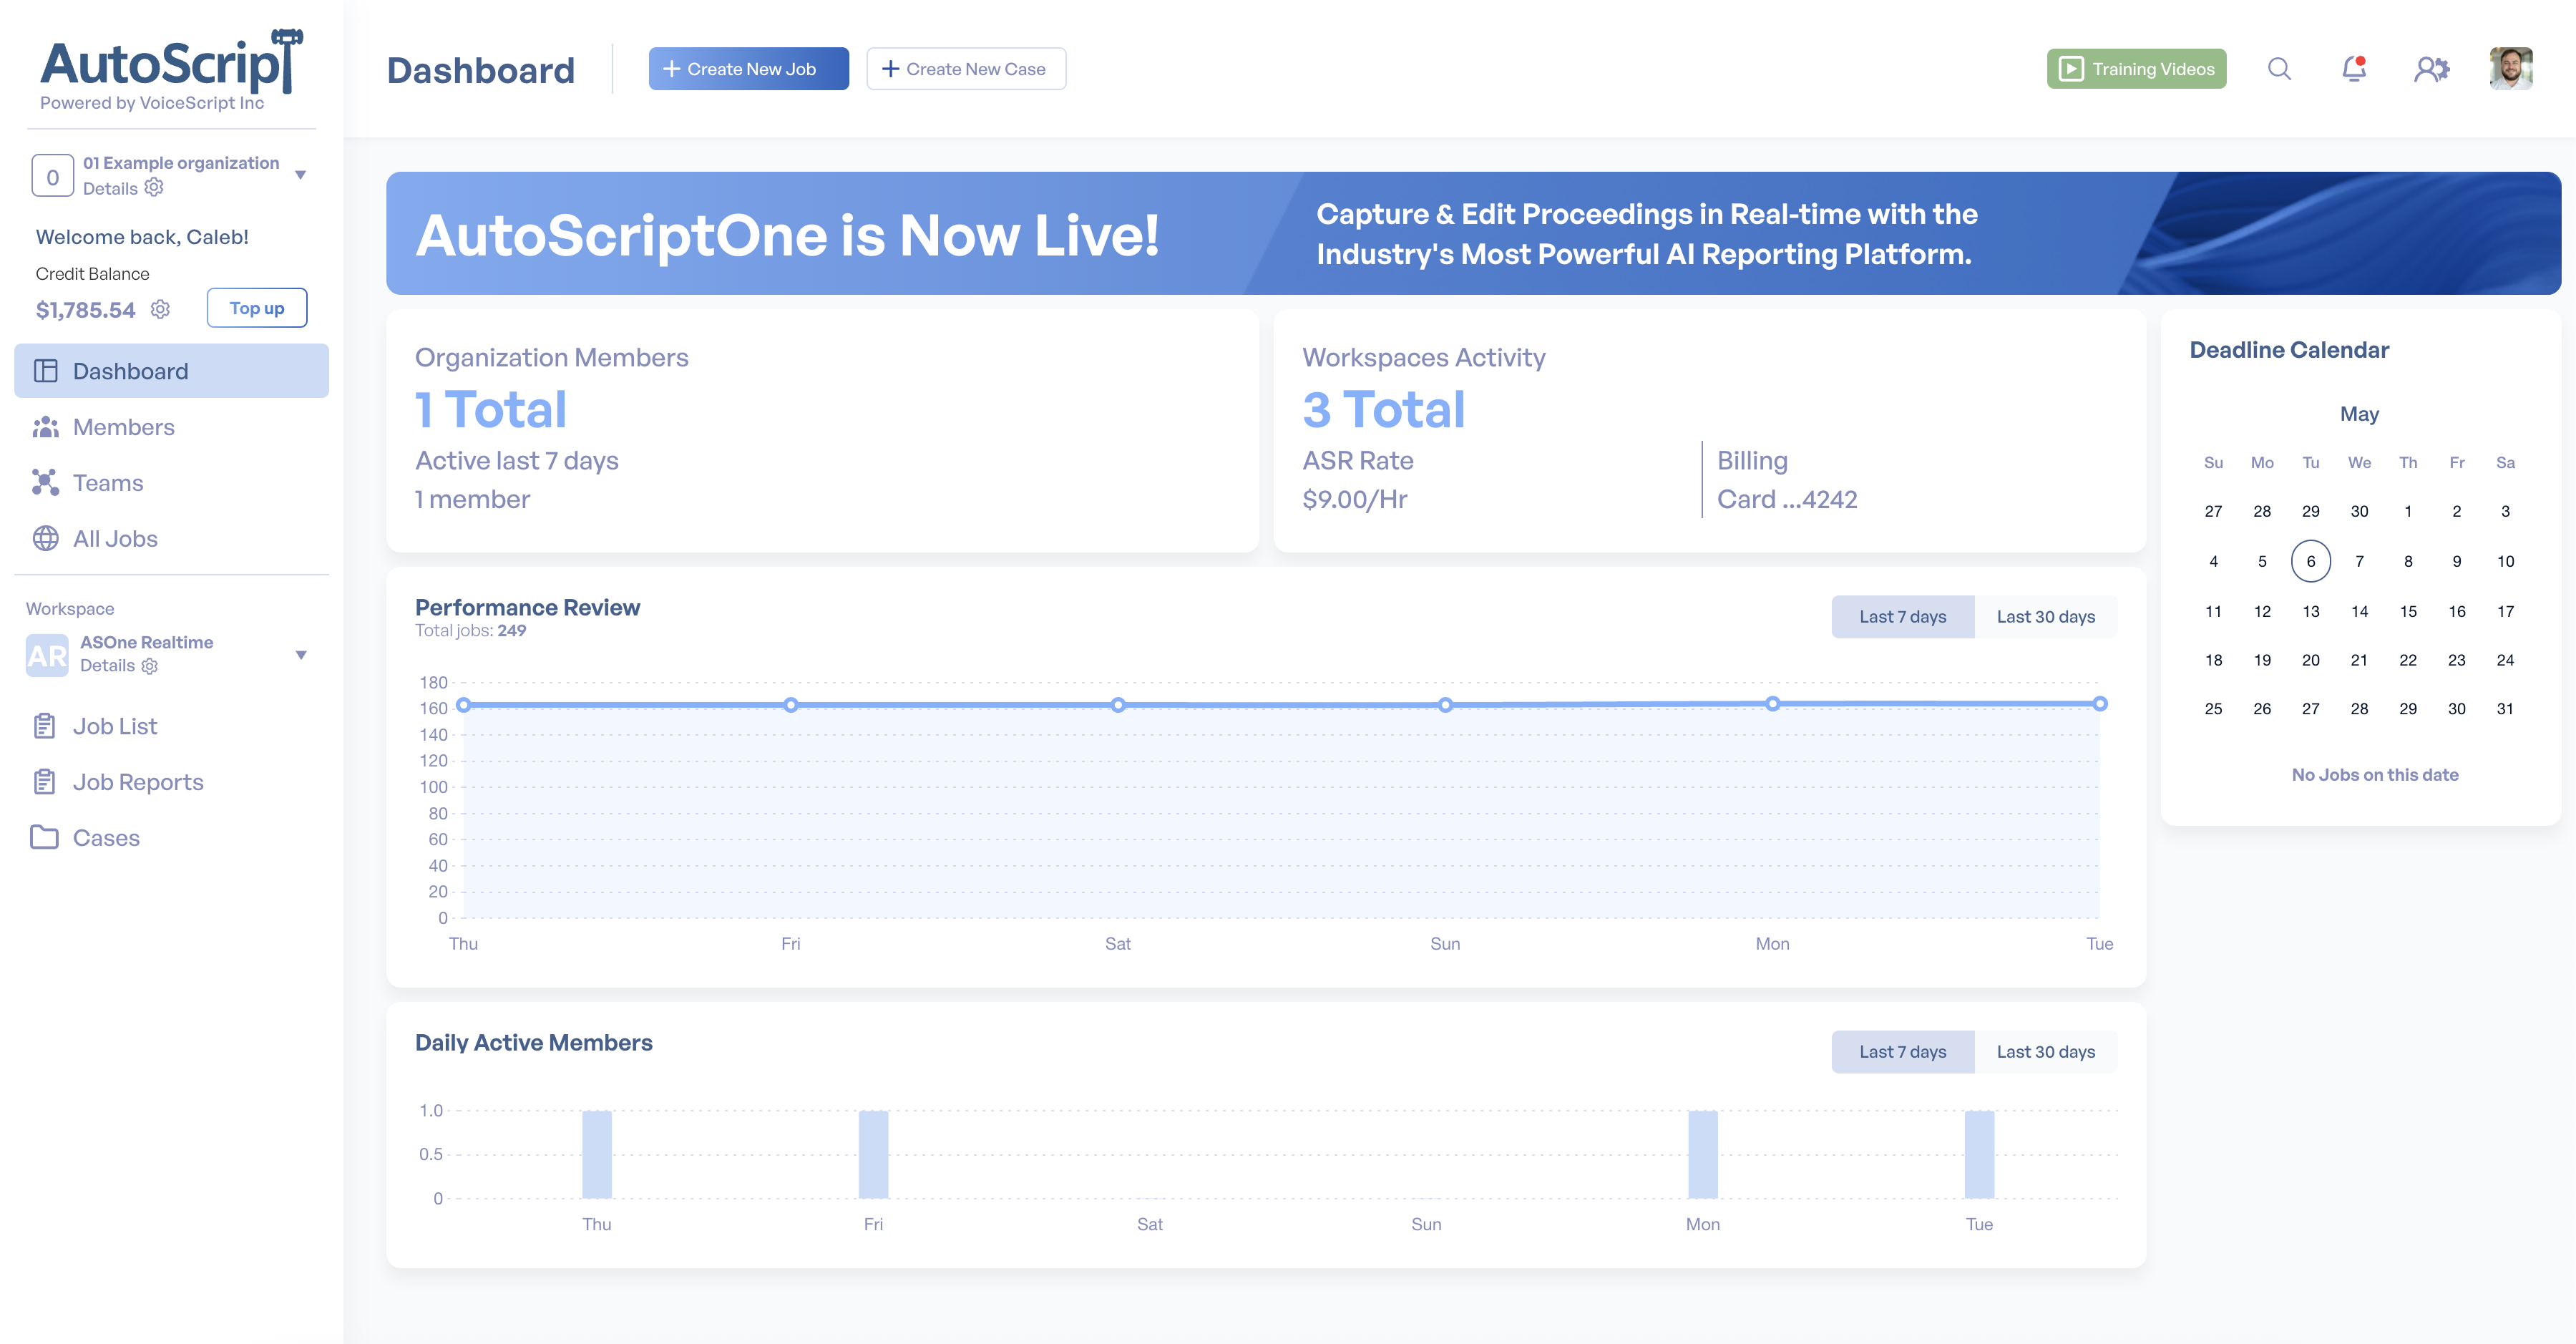Open organization Details gear icon
The width and height of the screenshot is (2576, 1344).
click(x=154, y=187)
